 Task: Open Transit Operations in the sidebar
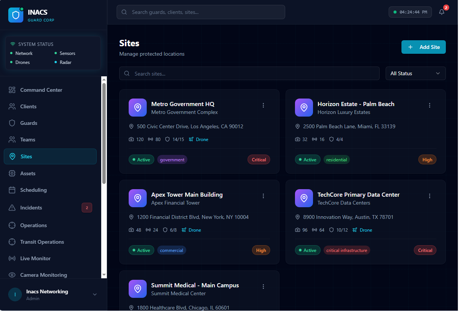(x=50, y=242)
